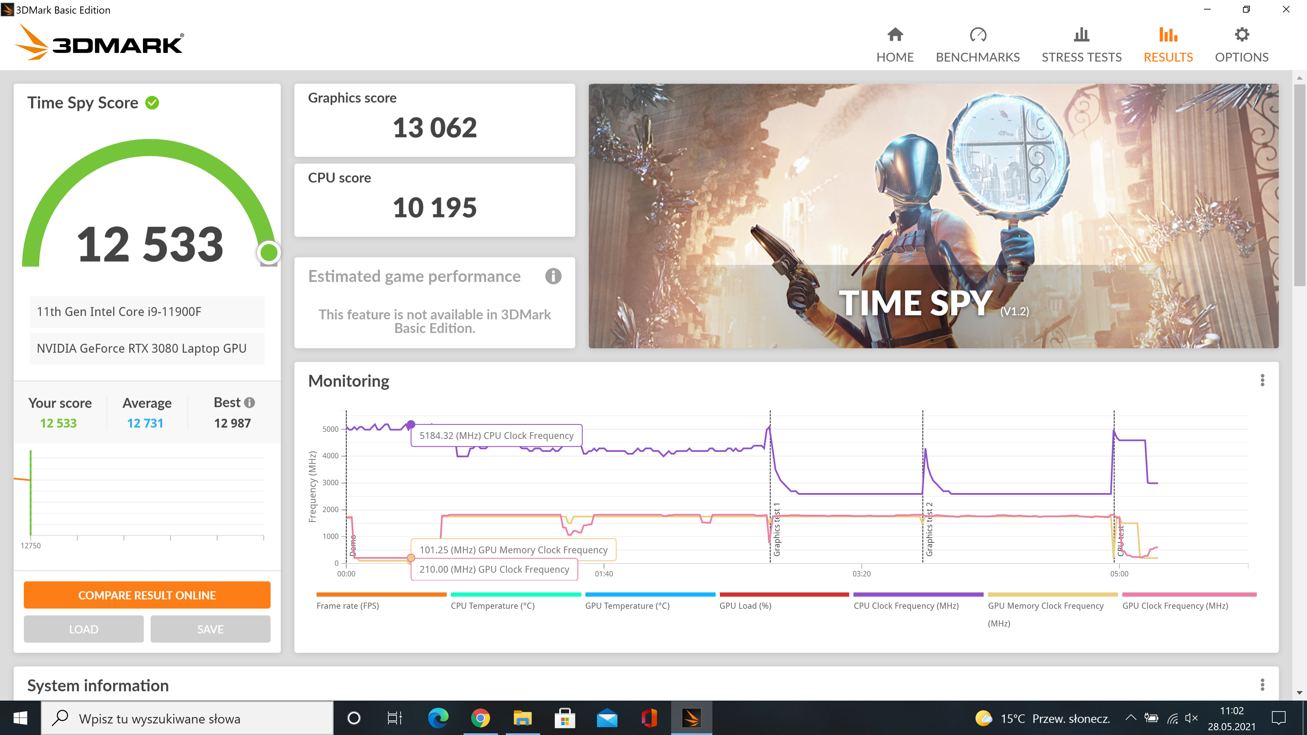Click the score gauge green indicator dot
Viewport: 1307px width, 735px height.
click(x=269, y=252)
